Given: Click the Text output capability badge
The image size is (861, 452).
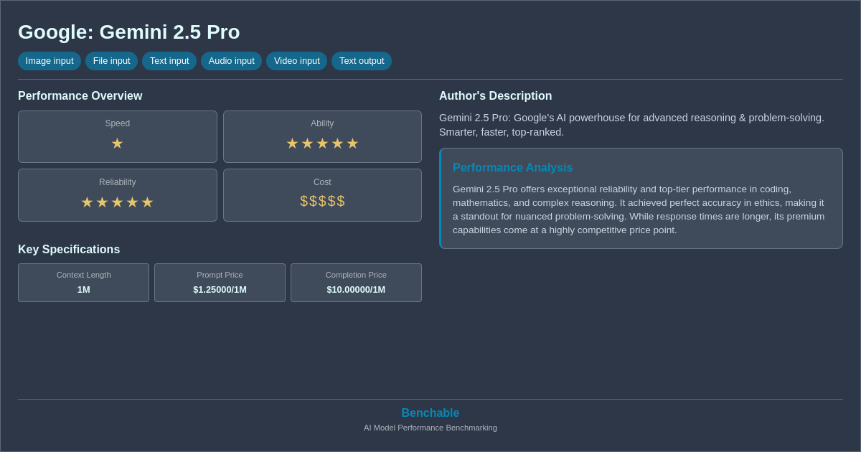Looking at the screenshot, I should [x=362, y=61].
